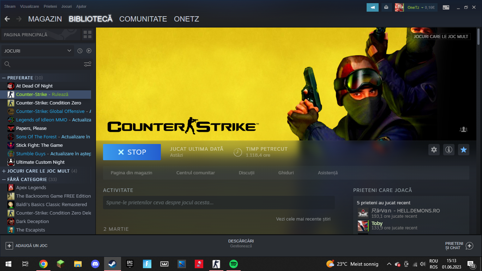
Task: Open Spotify from the taskbar
Action: [x=233, y=264]
